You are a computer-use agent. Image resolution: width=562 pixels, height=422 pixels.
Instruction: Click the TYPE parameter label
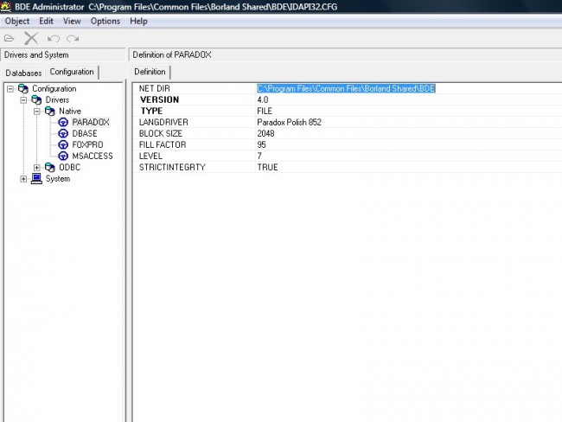coord(151,112)
